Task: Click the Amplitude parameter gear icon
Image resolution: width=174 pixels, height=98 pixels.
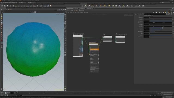Action: pos(173,28)
